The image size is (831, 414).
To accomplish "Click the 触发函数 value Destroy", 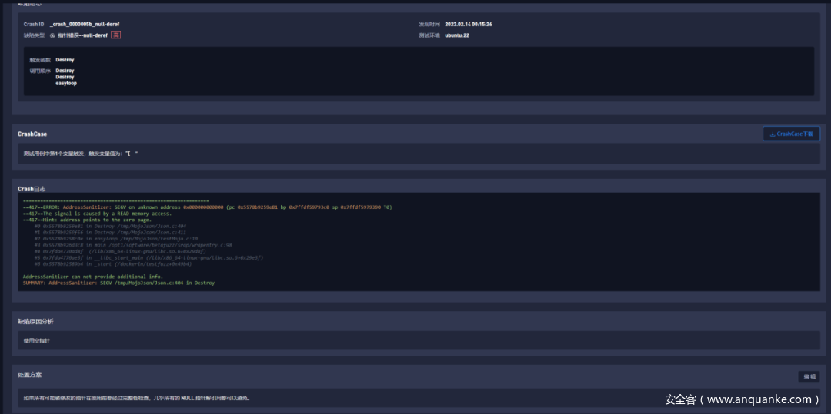I will pos(65,59).
